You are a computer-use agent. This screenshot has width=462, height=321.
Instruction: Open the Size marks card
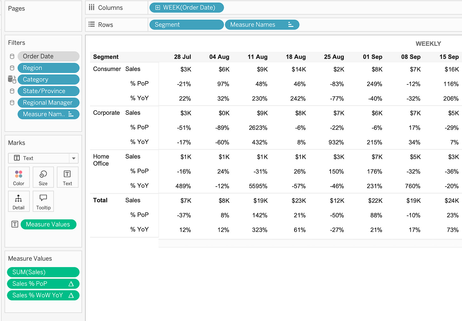[x=43, y=177]
